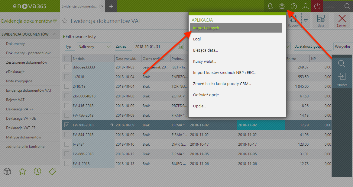Collapse the EWIDENCJA DOKUMENTÓW sidebar group
Image resolution: width=353 pixels, height=187 pixels.
pyautogui.click(x=55, y=34)
